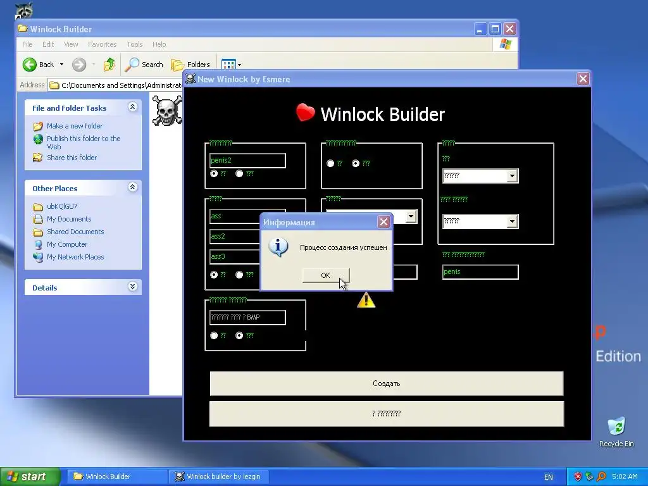Click the yellow warning triangle icon
Screen dimensions: 648x486
tap(366, 300)
